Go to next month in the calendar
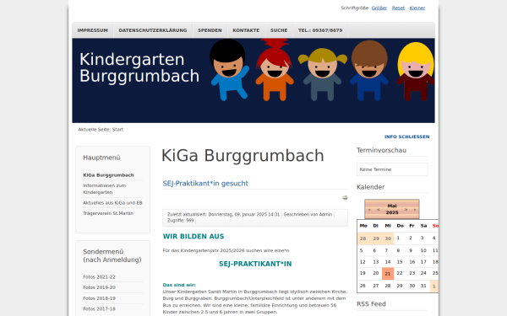This screenshot has width=507, height=316. tap(406, 210)
